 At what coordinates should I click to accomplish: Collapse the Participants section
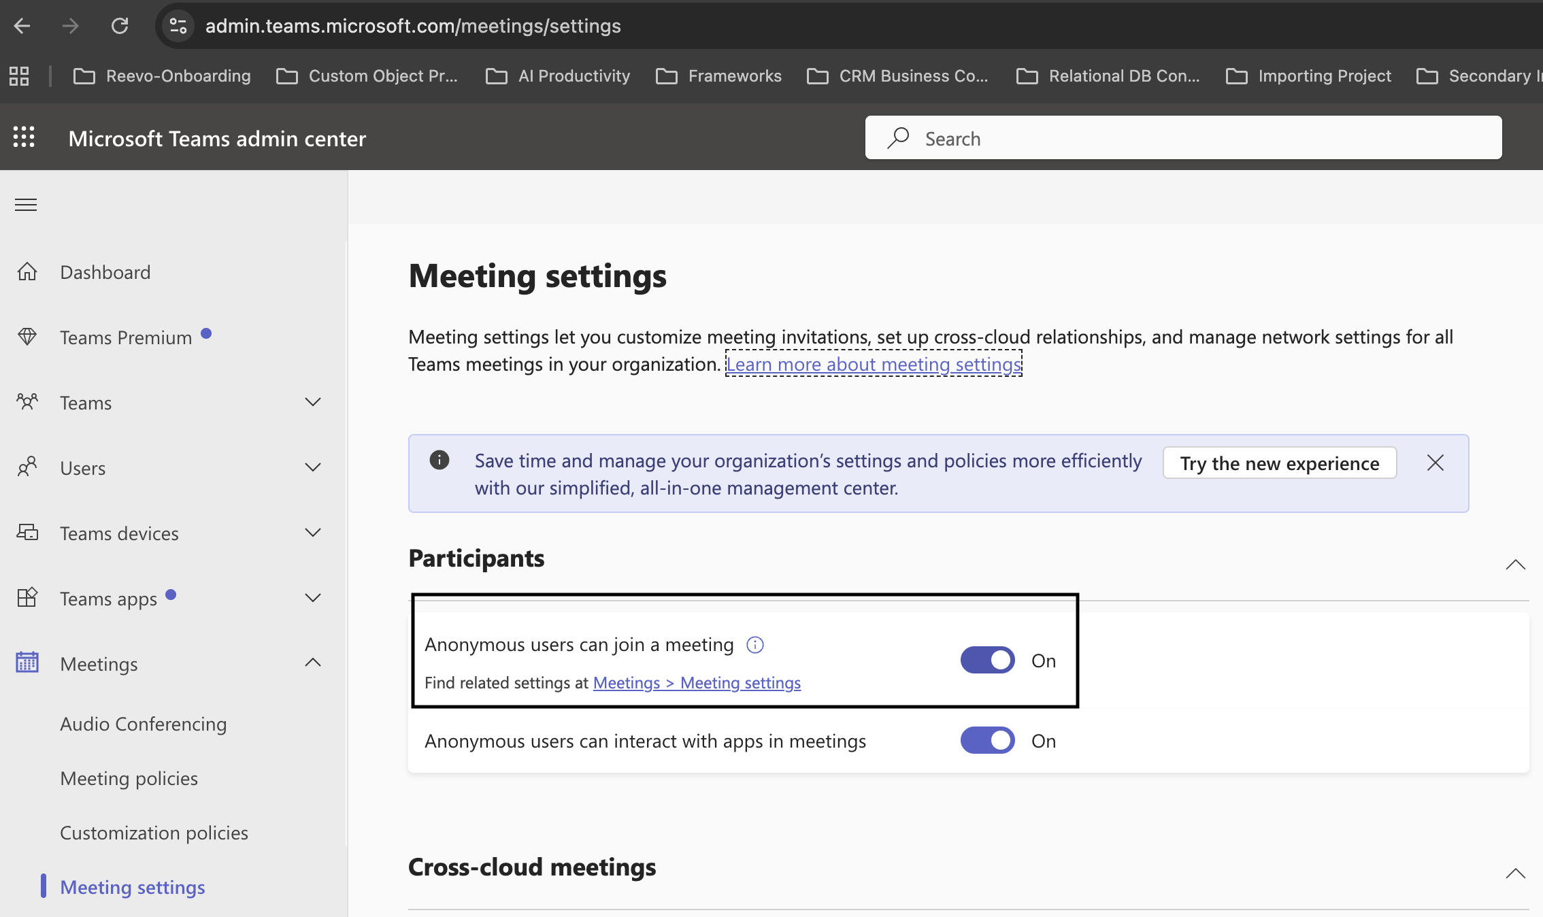pyautogui.click(x=1515, y=565)
